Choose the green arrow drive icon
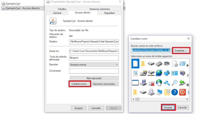Viewport: 197px width, 114px height. tap(182, 83)
